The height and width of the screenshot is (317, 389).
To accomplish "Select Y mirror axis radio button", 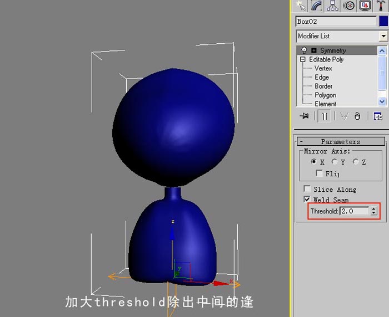I will (x=335, y=162).
